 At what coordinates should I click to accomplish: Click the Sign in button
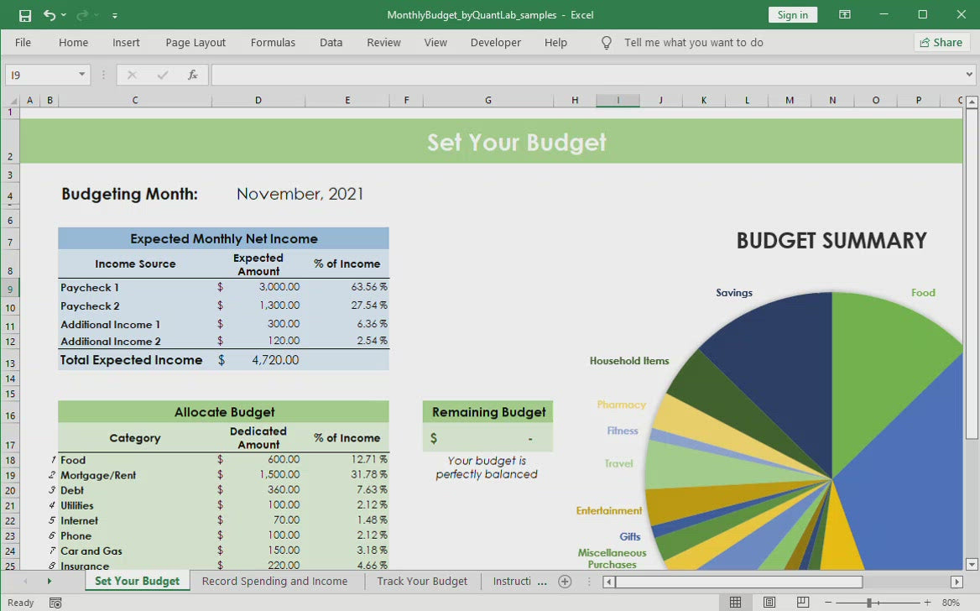[792, 15]
